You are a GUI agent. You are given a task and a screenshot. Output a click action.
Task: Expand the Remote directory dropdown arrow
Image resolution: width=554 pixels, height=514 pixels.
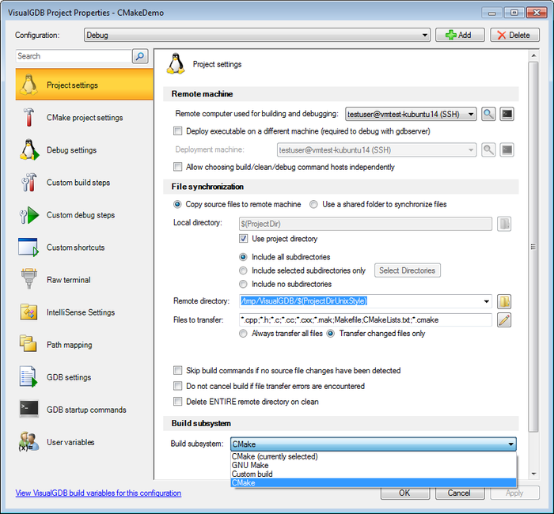point(487,301)
